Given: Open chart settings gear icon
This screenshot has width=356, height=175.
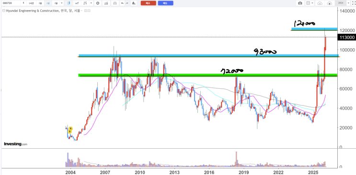Looking at the screenshot, I should 98,3.
